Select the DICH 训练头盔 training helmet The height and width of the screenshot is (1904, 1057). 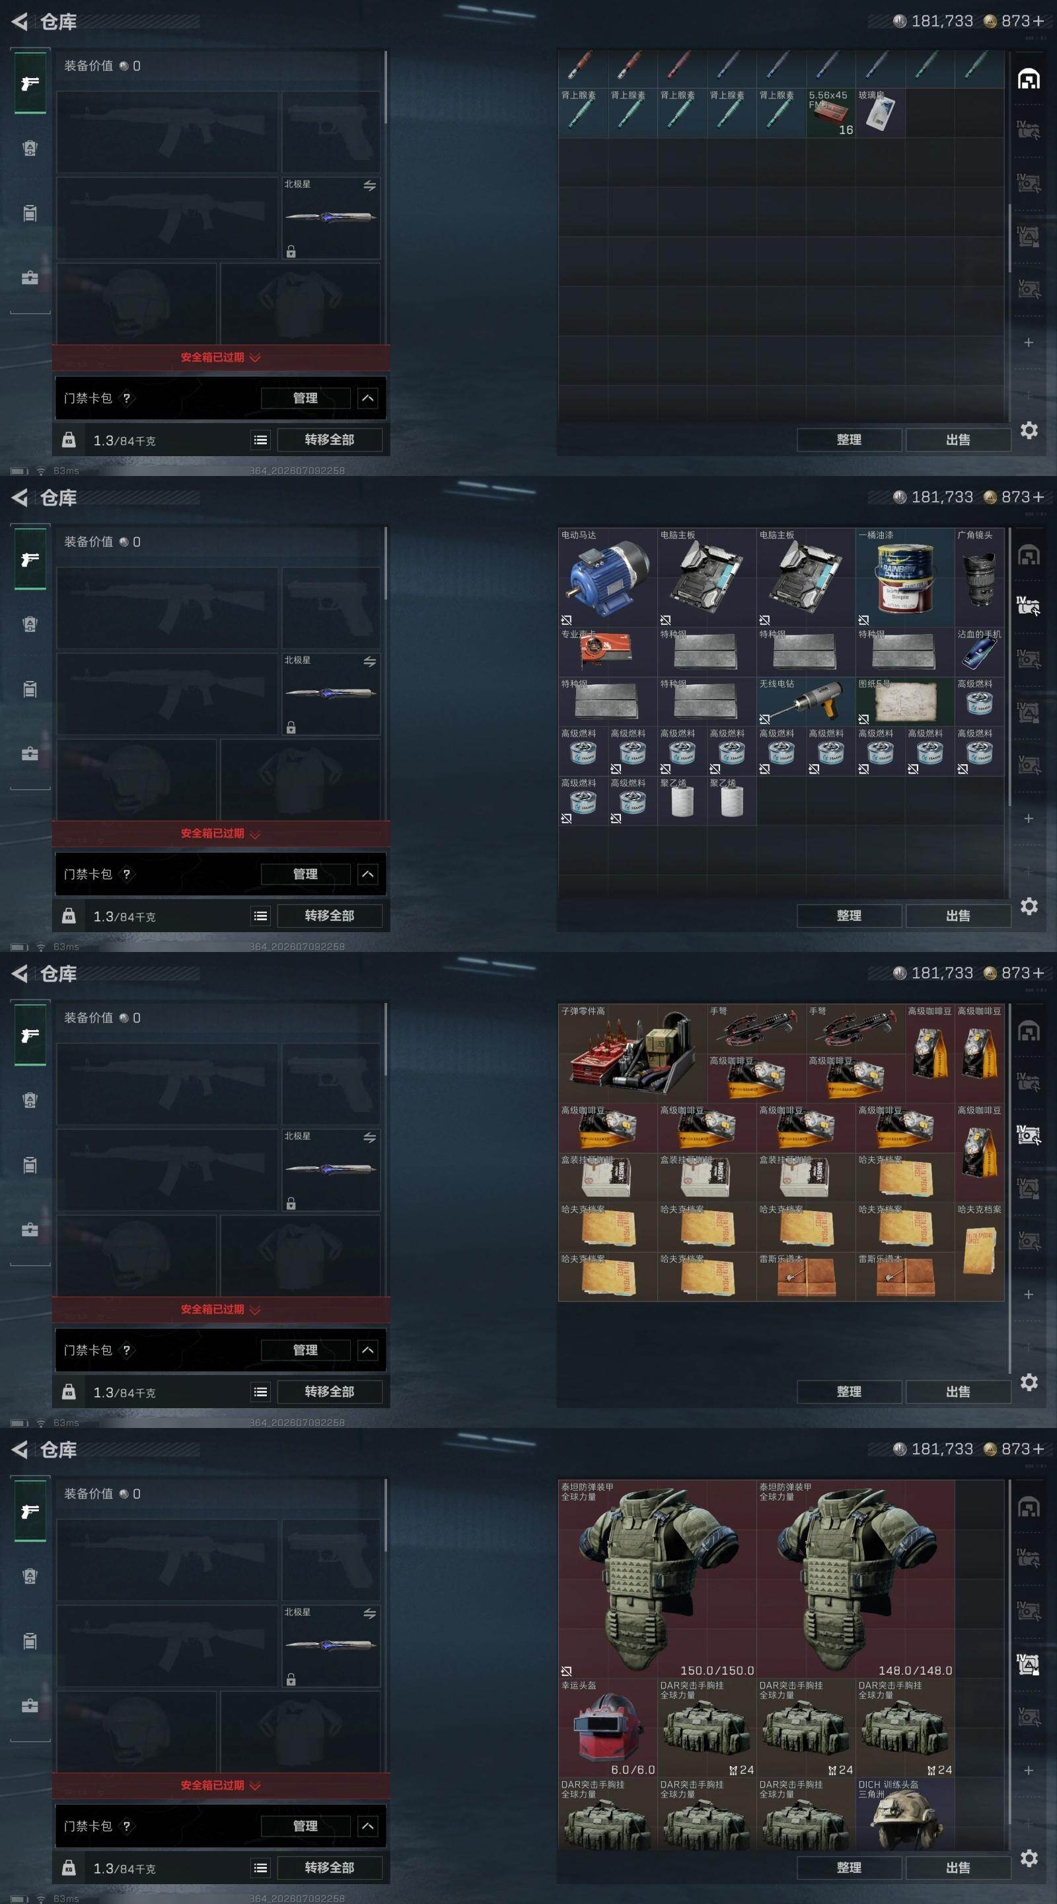point(905,1814)
